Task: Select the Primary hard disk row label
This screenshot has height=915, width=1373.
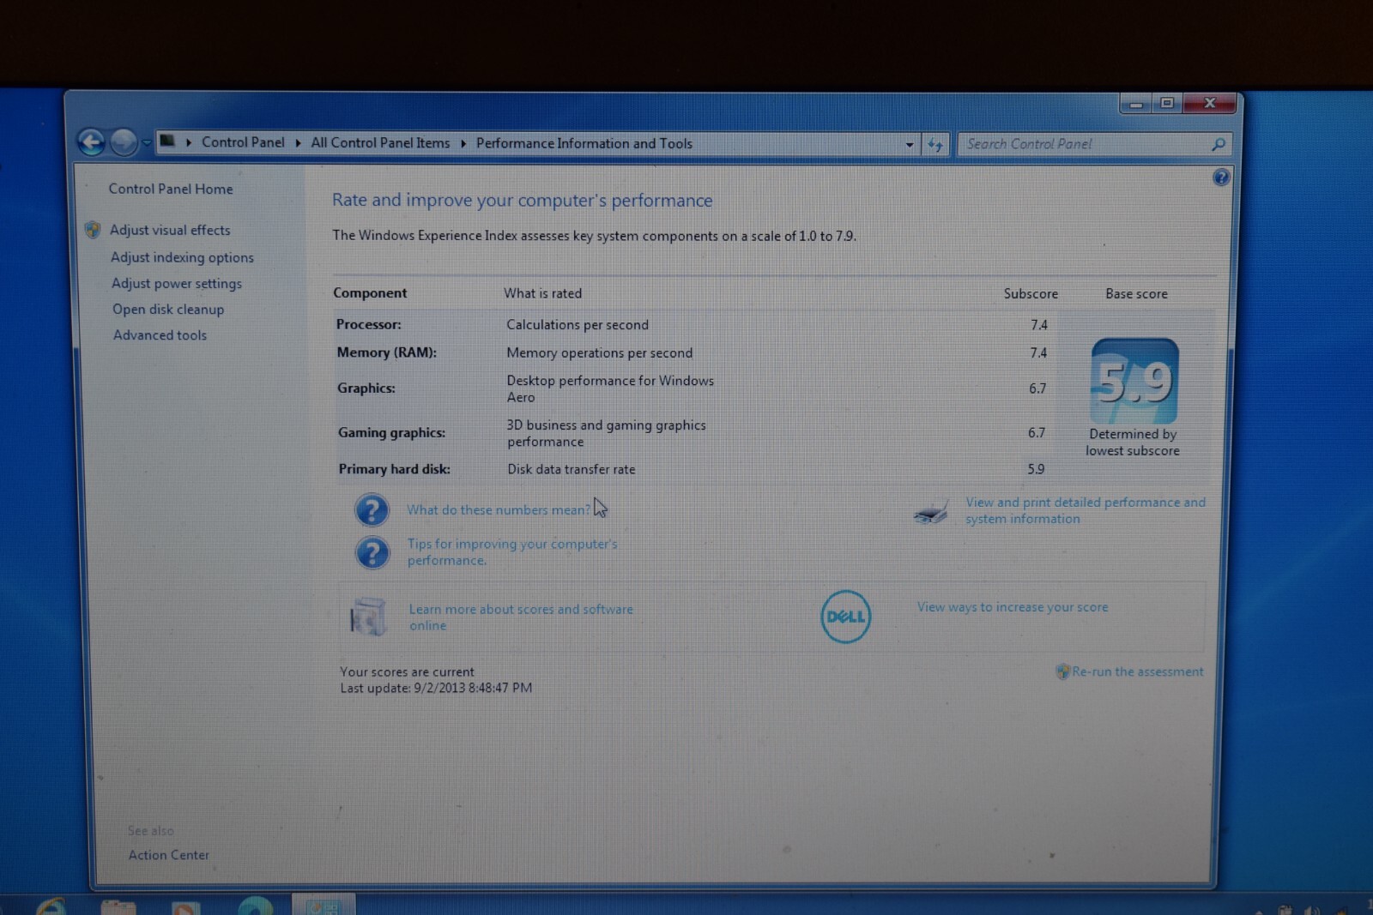Action: 394,469
